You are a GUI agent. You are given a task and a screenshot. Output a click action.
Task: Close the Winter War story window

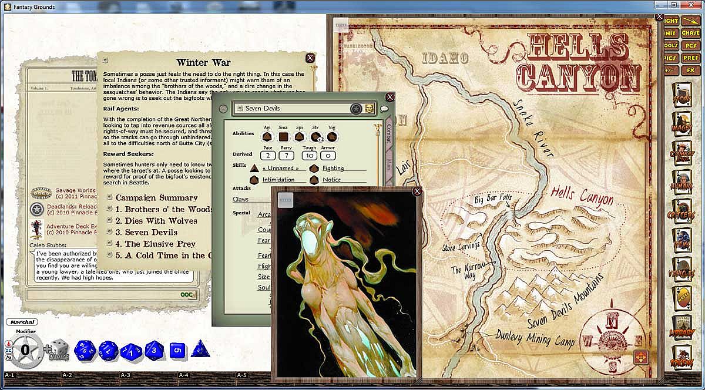point(310,58)
